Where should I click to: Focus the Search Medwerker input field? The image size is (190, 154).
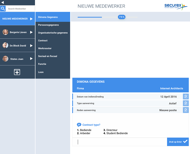[x=20, y=9]
